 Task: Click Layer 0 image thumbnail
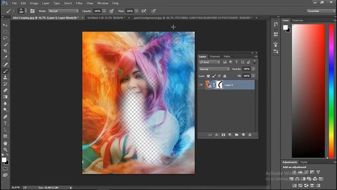click(x=209, y=85)
